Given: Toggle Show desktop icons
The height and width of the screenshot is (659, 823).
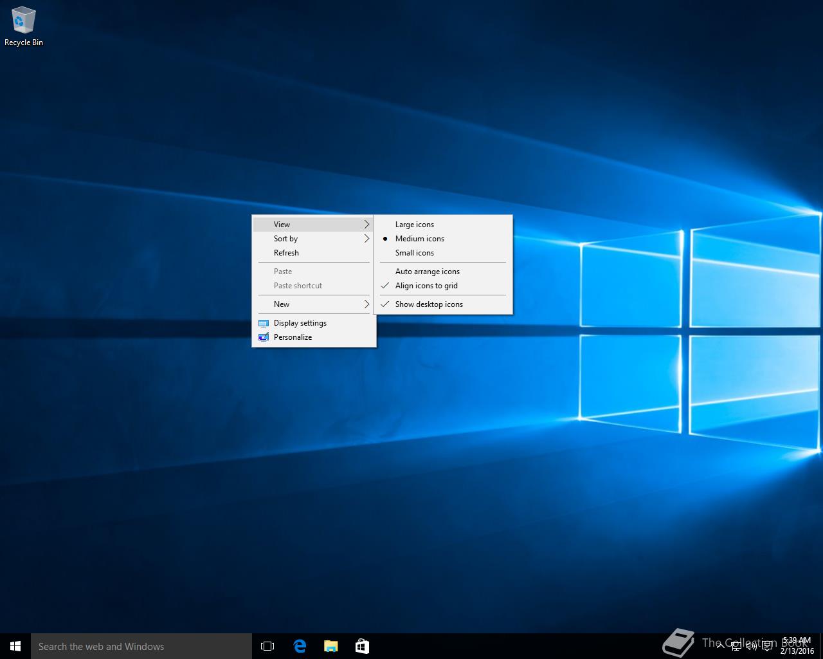Looking at the screenshot, I should point(443,304).
